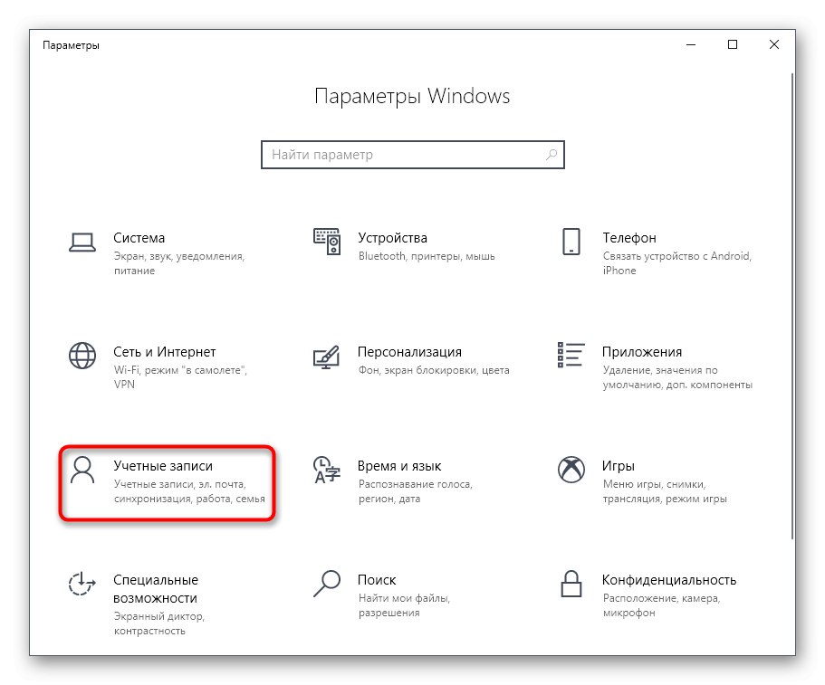The width and height of the screenshot is (825, 685).
Task: Open the Устройства settings heading
Action: [x=392, y=238]
